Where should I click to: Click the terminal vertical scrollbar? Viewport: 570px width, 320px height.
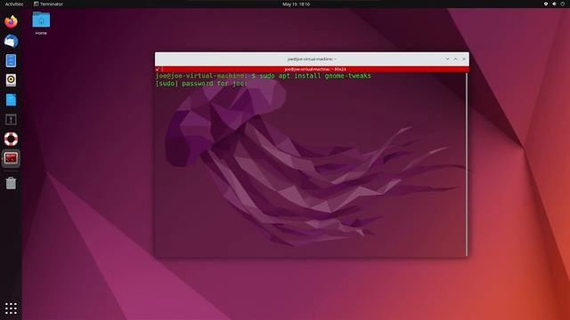467,164
